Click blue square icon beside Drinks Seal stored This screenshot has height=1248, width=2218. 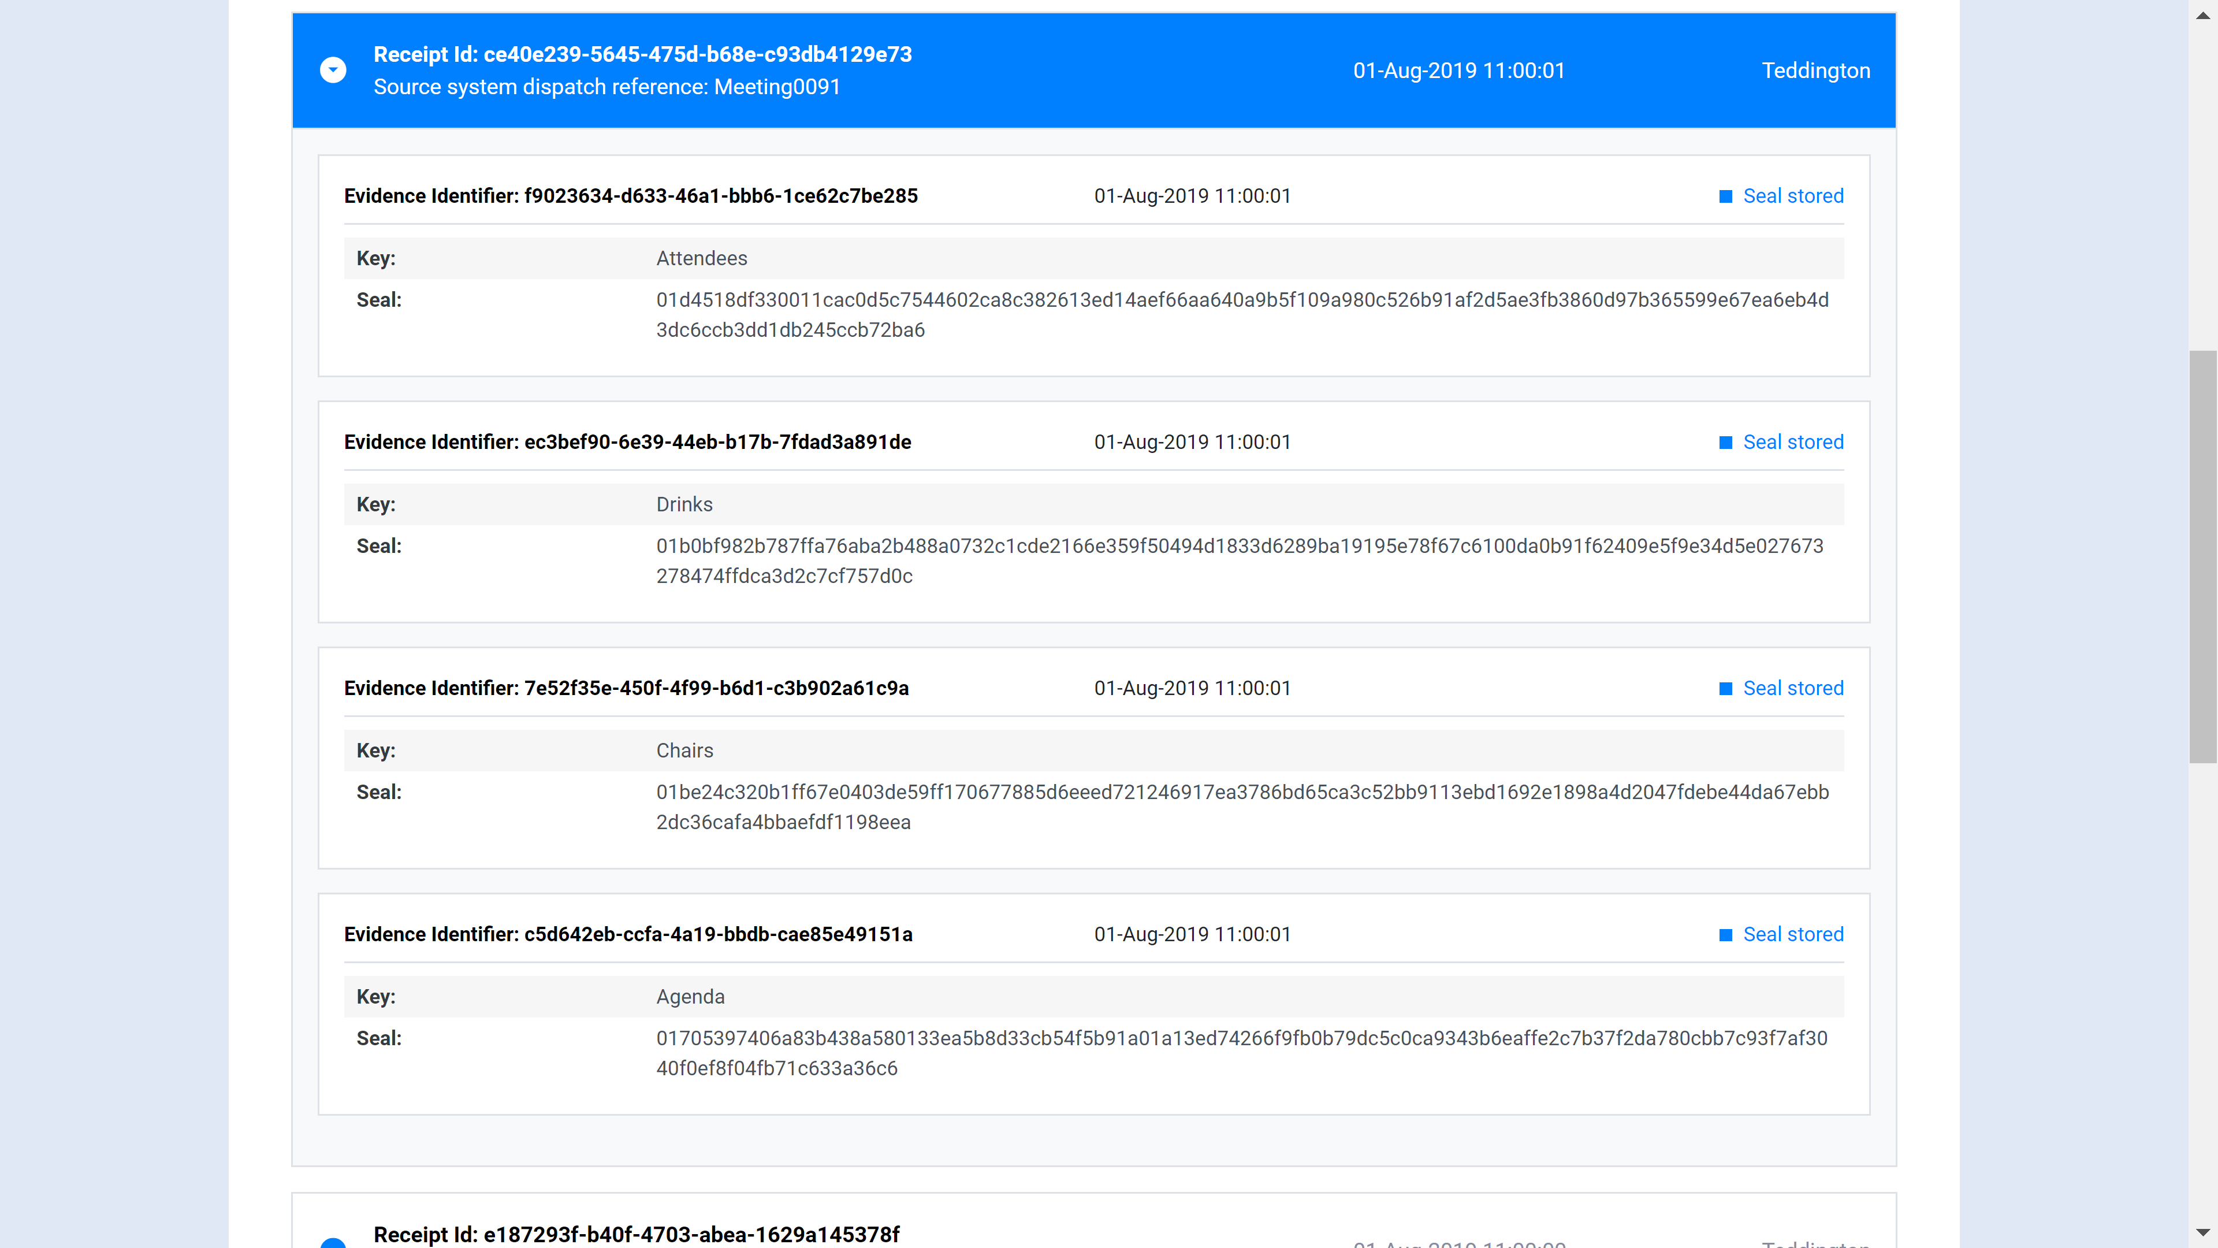click(x=1725, y=443)
